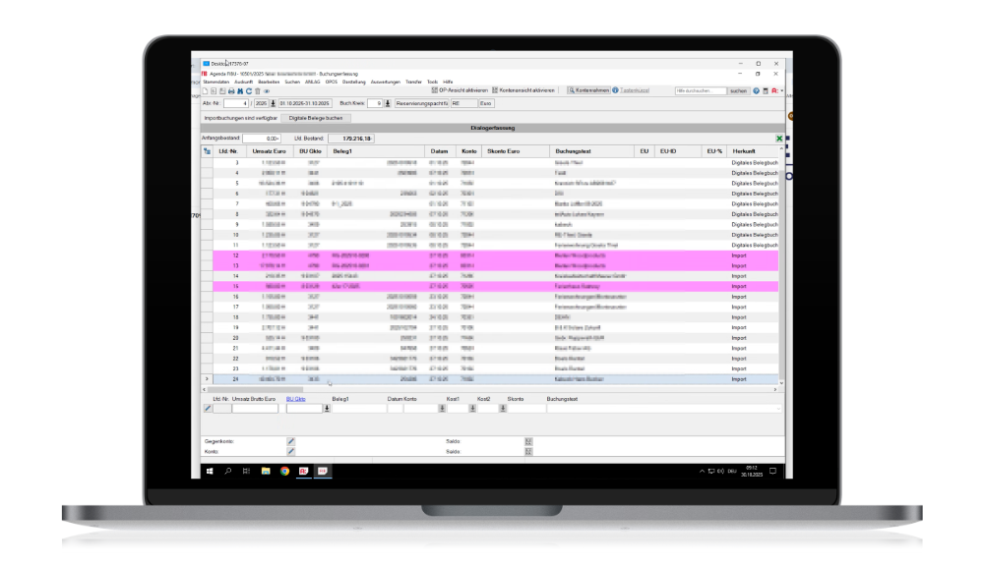Click the Abr.-Nr. input field

(236, 103)
